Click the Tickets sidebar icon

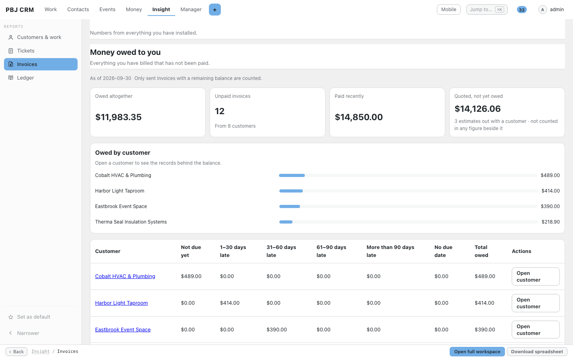point(11,51)
